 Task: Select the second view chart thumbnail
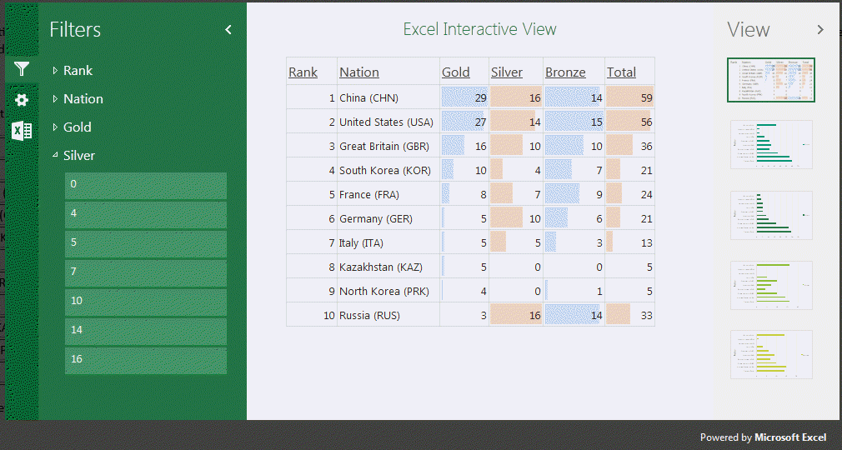pos(770,144)
